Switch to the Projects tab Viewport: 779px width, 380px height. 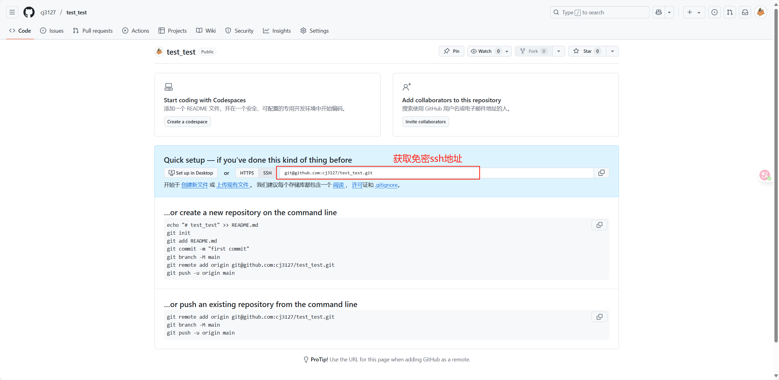[x=173, y=31]
